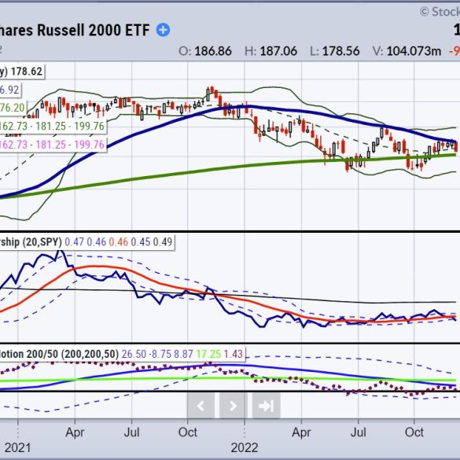Image resolution: width=460 pixels, height=460 pixels.
Task: Click the price legend label 178.62
Action: coord(22,72)
